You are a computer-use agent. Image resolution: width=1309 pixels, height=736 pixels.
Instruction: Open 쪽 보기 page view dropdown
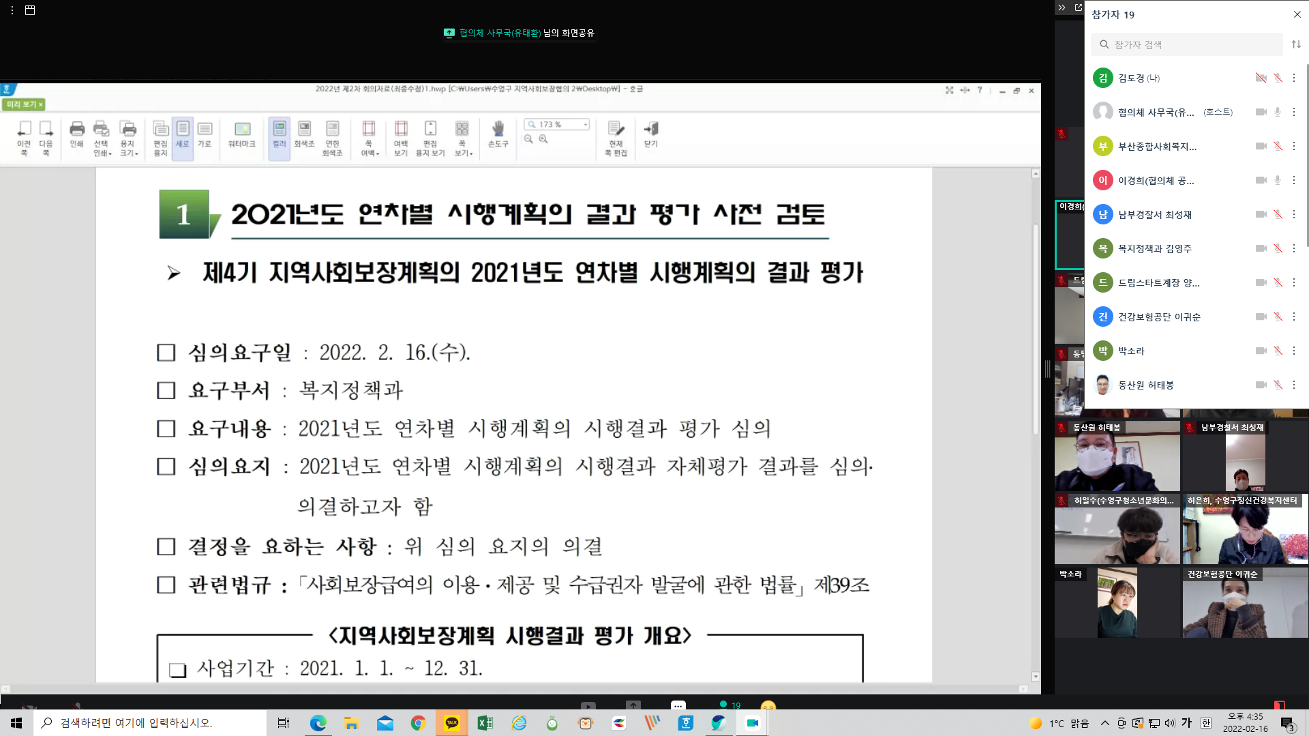(x=463, y=138)
